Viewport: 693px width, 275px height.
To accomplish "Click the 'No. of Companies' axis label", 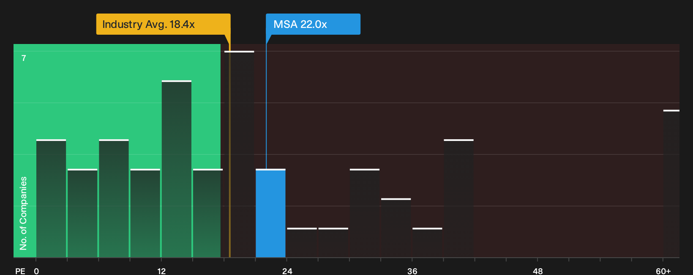I will tap(23, 213).
